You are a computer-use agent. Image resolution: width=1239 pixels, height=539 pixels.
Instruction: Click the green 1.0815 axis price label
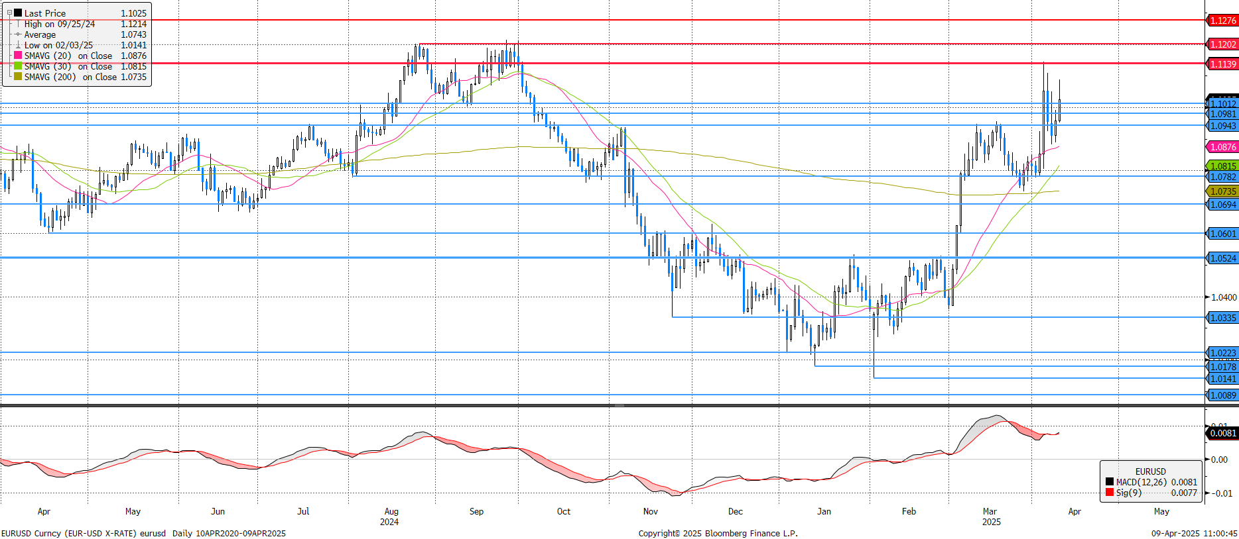1222,166
